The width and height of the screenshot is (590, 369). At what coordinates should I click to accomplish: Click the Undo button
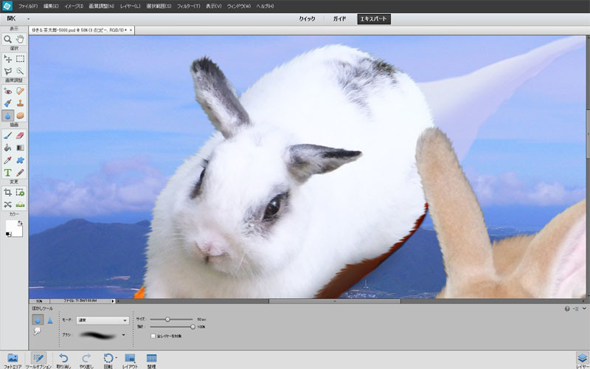click(63, 361)
